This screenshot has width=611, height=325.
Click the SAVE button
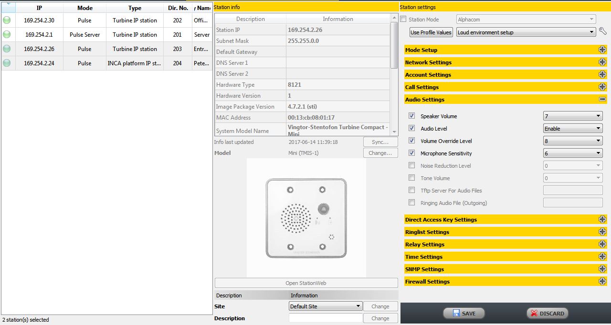(464, 314)
